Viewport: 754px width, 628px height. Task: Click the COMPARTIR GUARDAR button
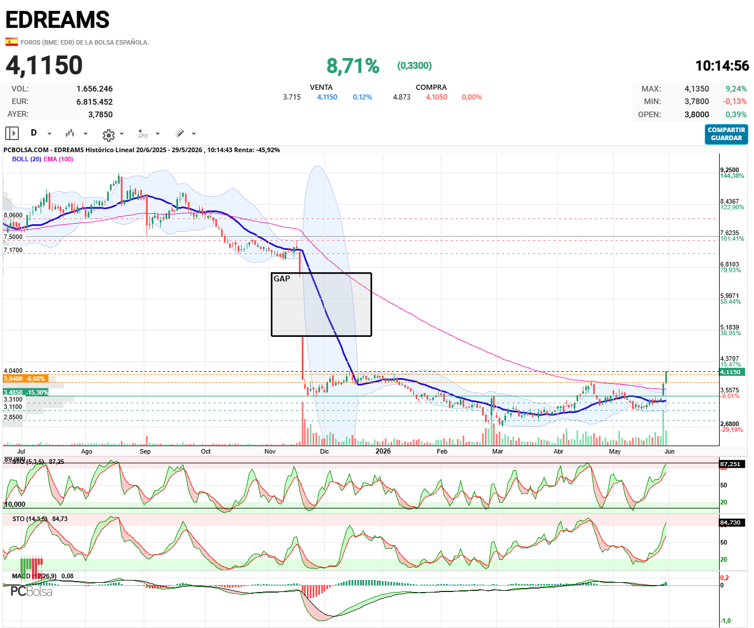point(726,134)
